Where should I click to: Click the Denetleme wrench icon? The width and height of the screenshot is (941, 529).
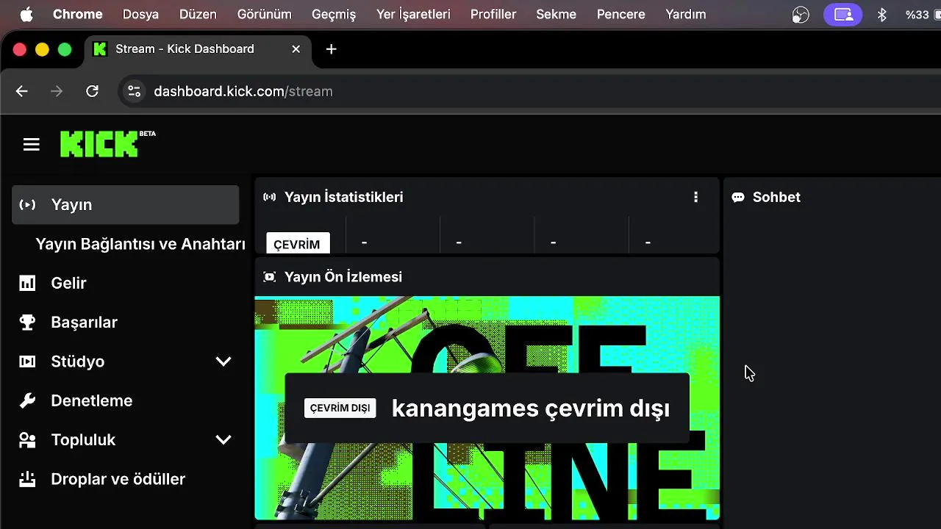[27, 400]
